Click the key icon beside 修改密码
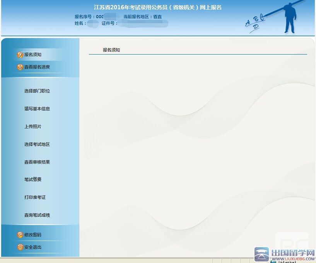Screen dimensions: 316x263 coord(20,235)
